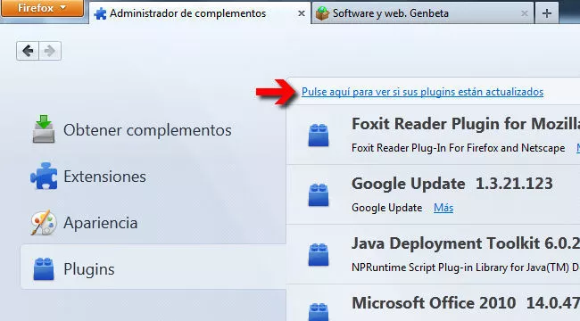Open the Firefox application menu button

42,8
